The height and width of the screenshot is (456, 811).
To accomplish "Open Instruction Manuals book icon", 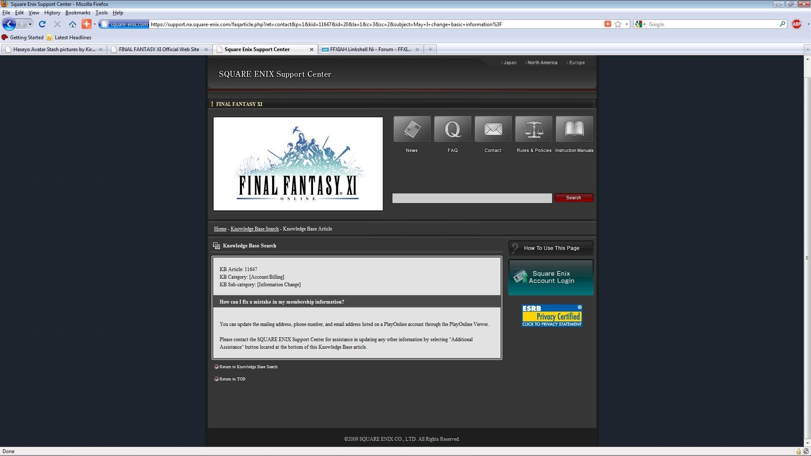I will click(574, 129).
